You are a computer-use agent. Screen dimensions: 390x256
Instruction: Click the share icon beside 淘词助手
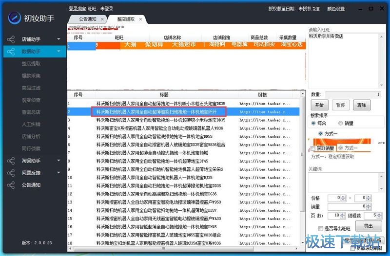click(11, 161)
